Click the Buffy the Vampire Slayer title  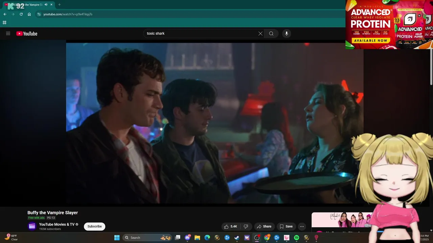53,213
